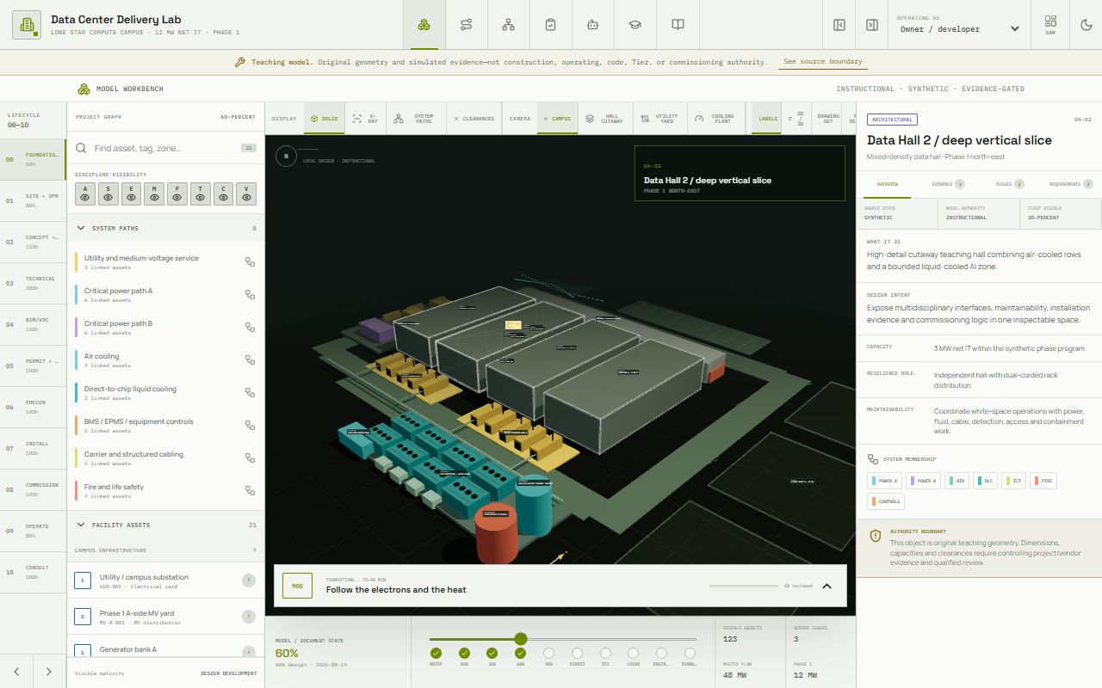Toggle discipline T visibility eye
Image resolution: width=1102 pixels, height=688 pixels.
(201, 193)
